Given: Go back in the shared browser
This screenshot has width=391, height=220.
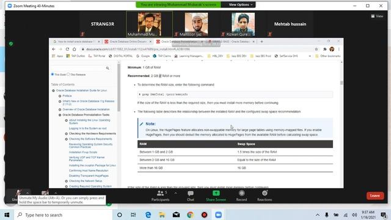Looking at the screenshot, I should point(54,49).
